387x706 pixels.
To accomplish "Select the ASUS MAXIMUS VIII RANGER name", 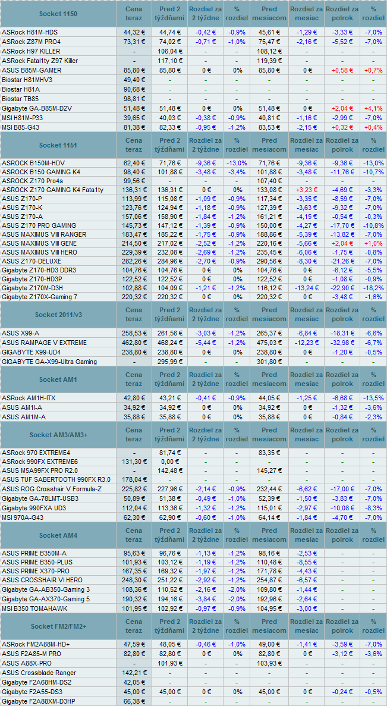I will (x=44, y=234).
